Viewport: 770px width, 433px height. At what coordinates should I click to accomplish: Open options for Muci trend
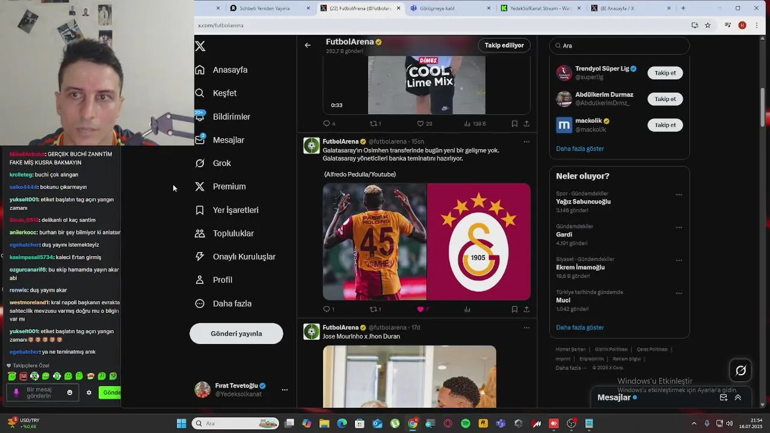point(679,293)
